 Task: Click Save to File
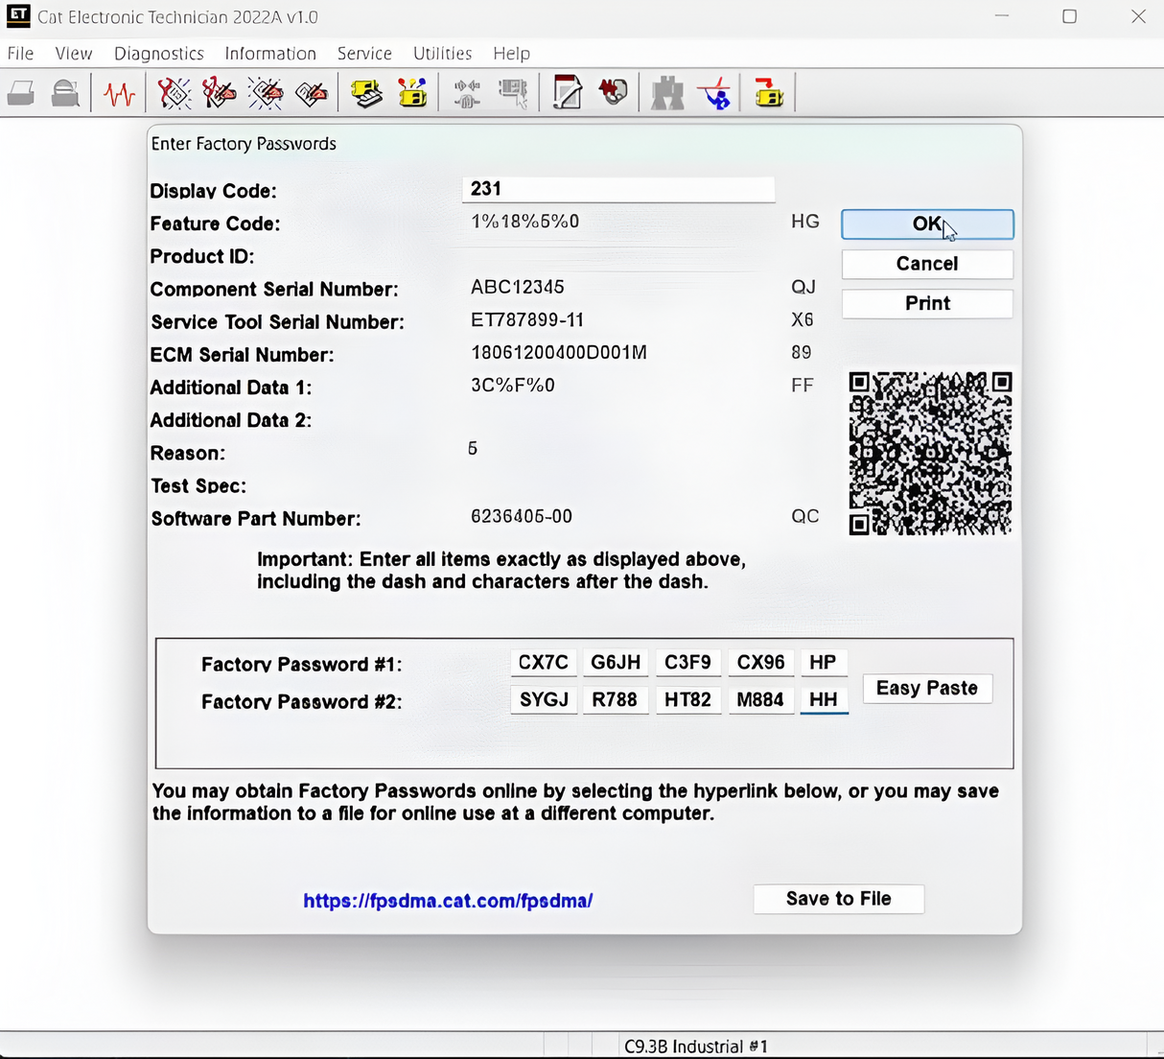[838, 899]
